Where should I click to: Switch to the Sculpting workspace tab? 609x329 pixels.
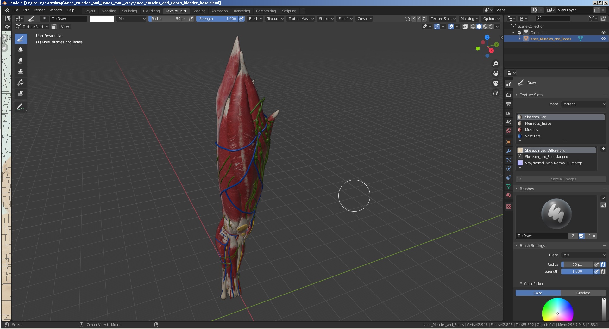point(129,11)
